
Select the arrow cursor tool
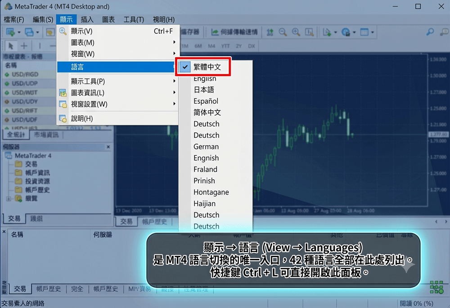pyautogui.click(x=11, y=46)
